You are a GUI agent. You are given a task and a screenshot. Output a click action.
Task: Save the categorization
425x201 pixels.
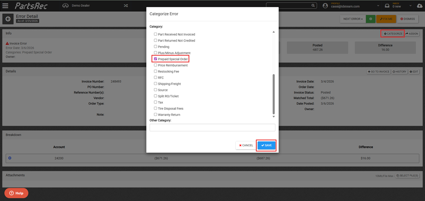click(266, 145)
